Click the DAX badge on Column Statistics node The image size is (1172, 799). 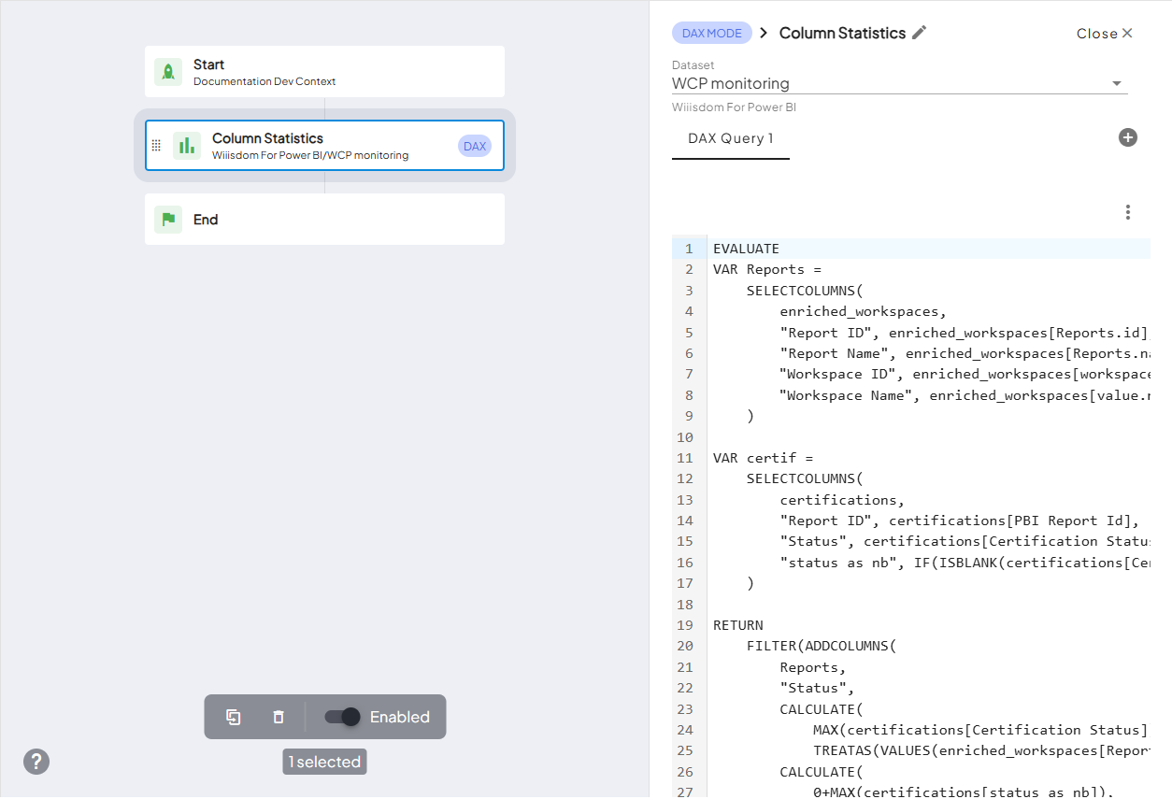click(475, 146)
